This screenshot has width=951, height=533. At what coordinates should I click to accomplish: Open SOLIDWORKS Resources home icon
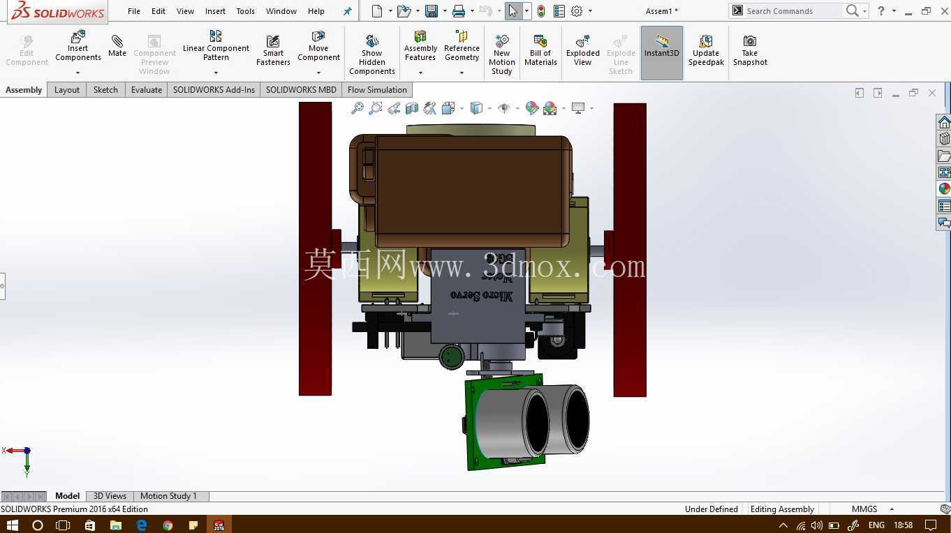(944, 122)
